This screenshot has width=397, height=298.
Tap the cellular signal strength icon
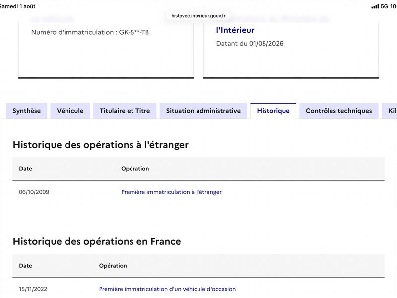(375, 6)
